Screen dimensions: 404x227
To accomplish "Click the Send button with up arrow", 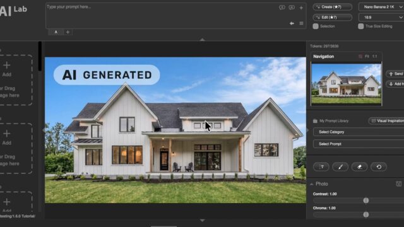I will click(395, 74).
